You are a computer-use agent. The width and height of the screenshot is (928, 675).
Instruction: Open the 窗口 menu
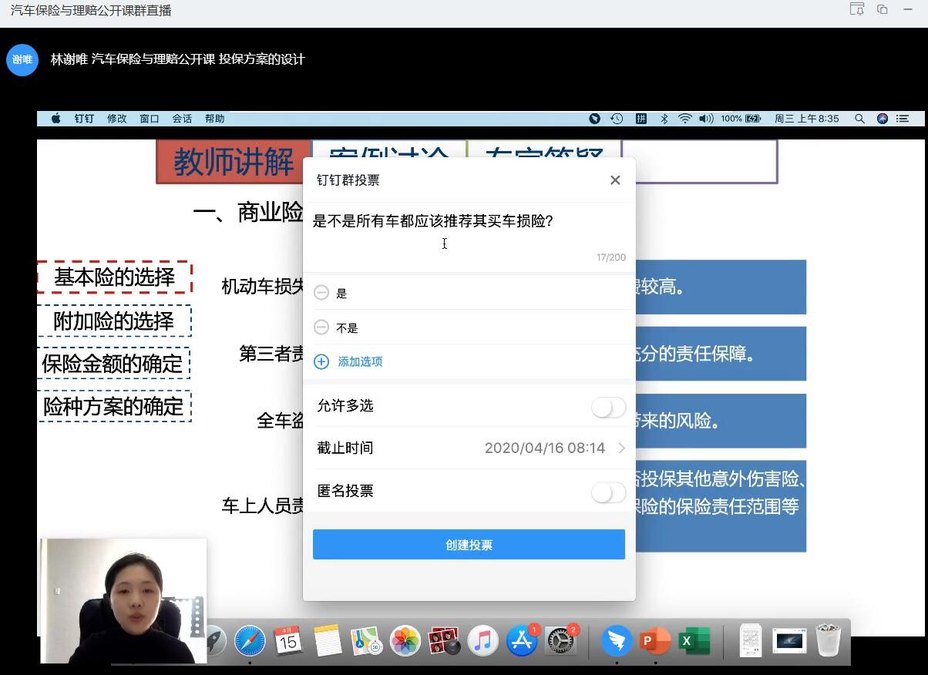pyautogui.click(x=149, y=119)
